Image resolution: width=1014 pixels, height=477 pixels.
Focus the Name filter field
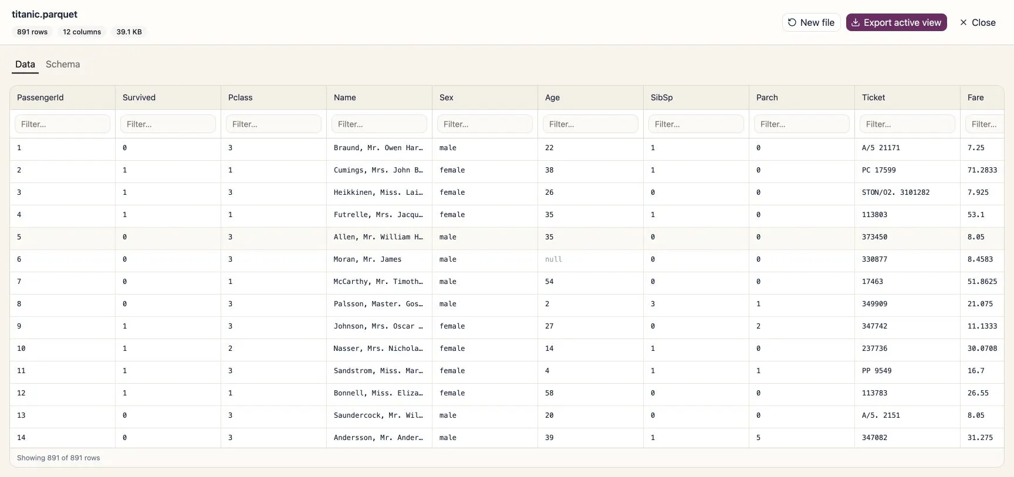[379, 124]
